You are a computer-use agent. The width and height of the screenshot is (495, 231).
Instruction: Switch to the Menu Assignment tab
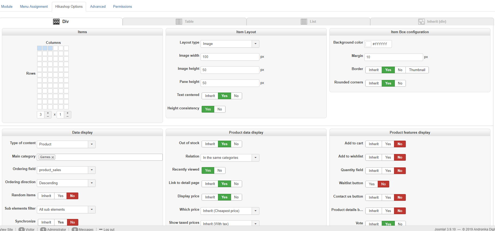point(34,7)
